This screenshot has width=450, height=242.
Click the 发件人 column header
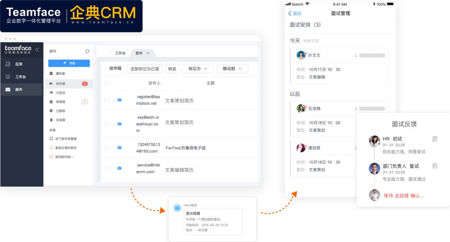154,83
